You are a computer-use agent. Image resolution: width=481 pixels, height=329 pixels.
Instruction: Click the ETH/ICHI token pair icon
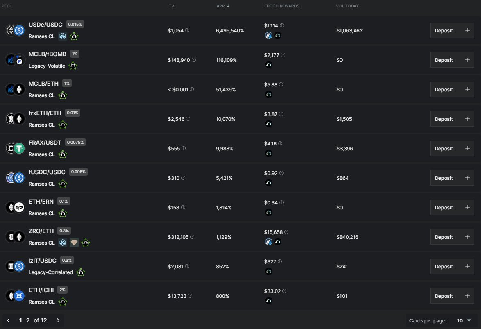[x=15, y=296]
